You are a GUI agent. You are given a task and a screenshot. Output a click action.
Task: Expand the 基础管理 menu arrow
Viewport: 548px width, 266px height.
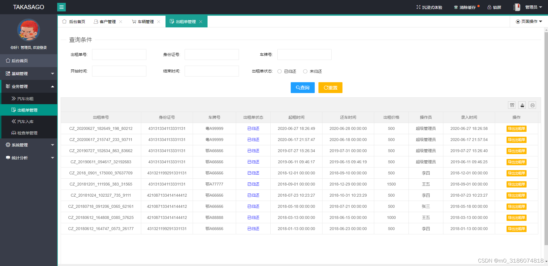tap(53, 74)
